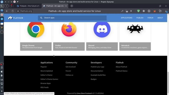The height and width of the screenshot is (95, 169).
Task: Open New & Updated footer link
Action: pos(47,71)
